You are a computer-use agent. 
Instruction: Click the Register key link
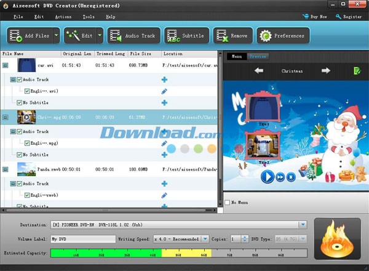[349, 17]
